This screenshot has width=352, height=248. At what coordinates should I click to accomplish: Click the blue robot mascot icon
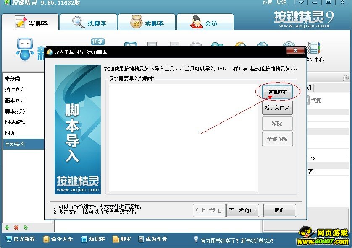25,49
